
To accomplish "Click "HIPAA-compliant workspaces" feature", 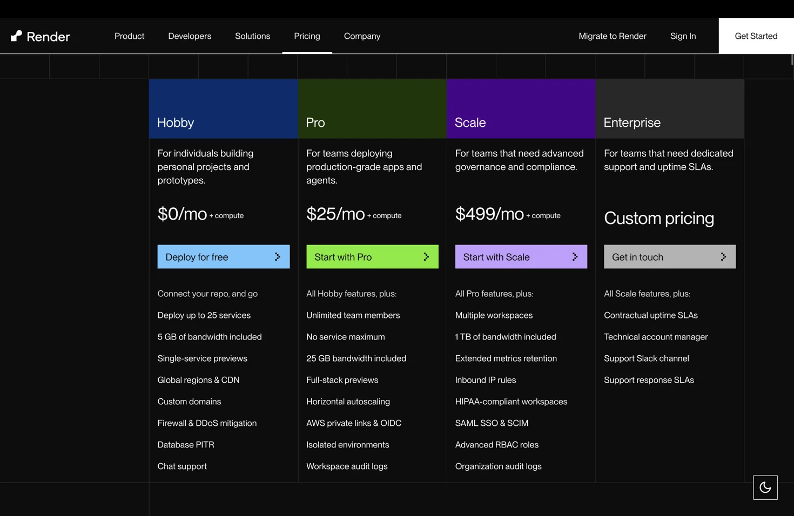I will tap(512, 402).
